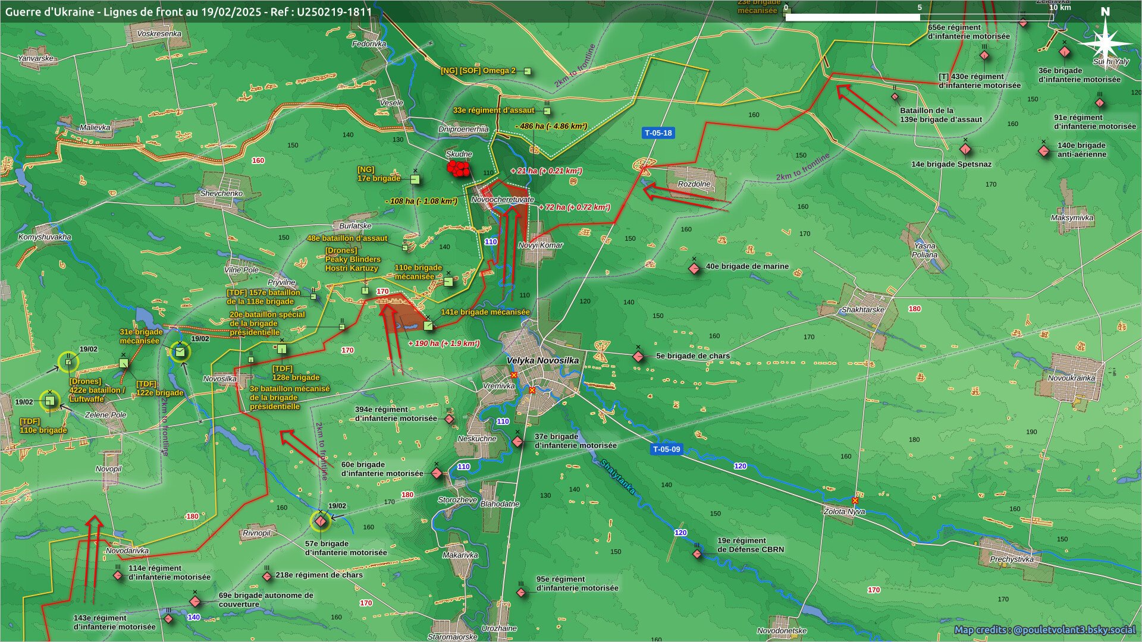Click the map title with reference U250219-1811
This screenshot has height=642, width=1142.
189,11
